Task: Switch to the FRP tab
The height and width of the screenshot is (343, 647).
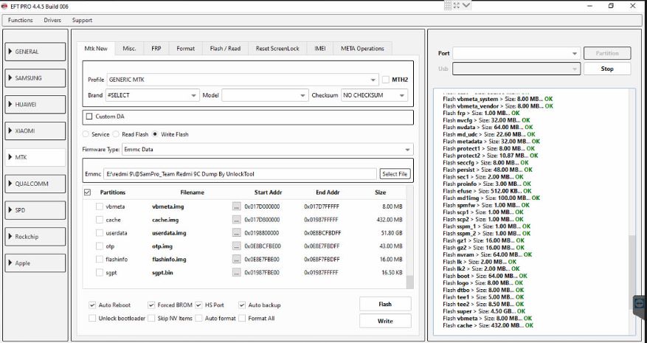Action: [x=156, y=48]
